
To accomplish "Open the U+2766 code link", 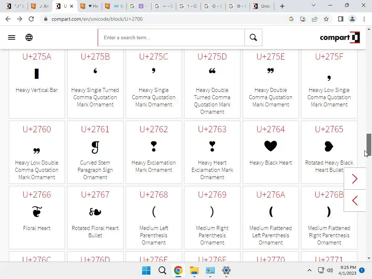I will pos(37,195).
